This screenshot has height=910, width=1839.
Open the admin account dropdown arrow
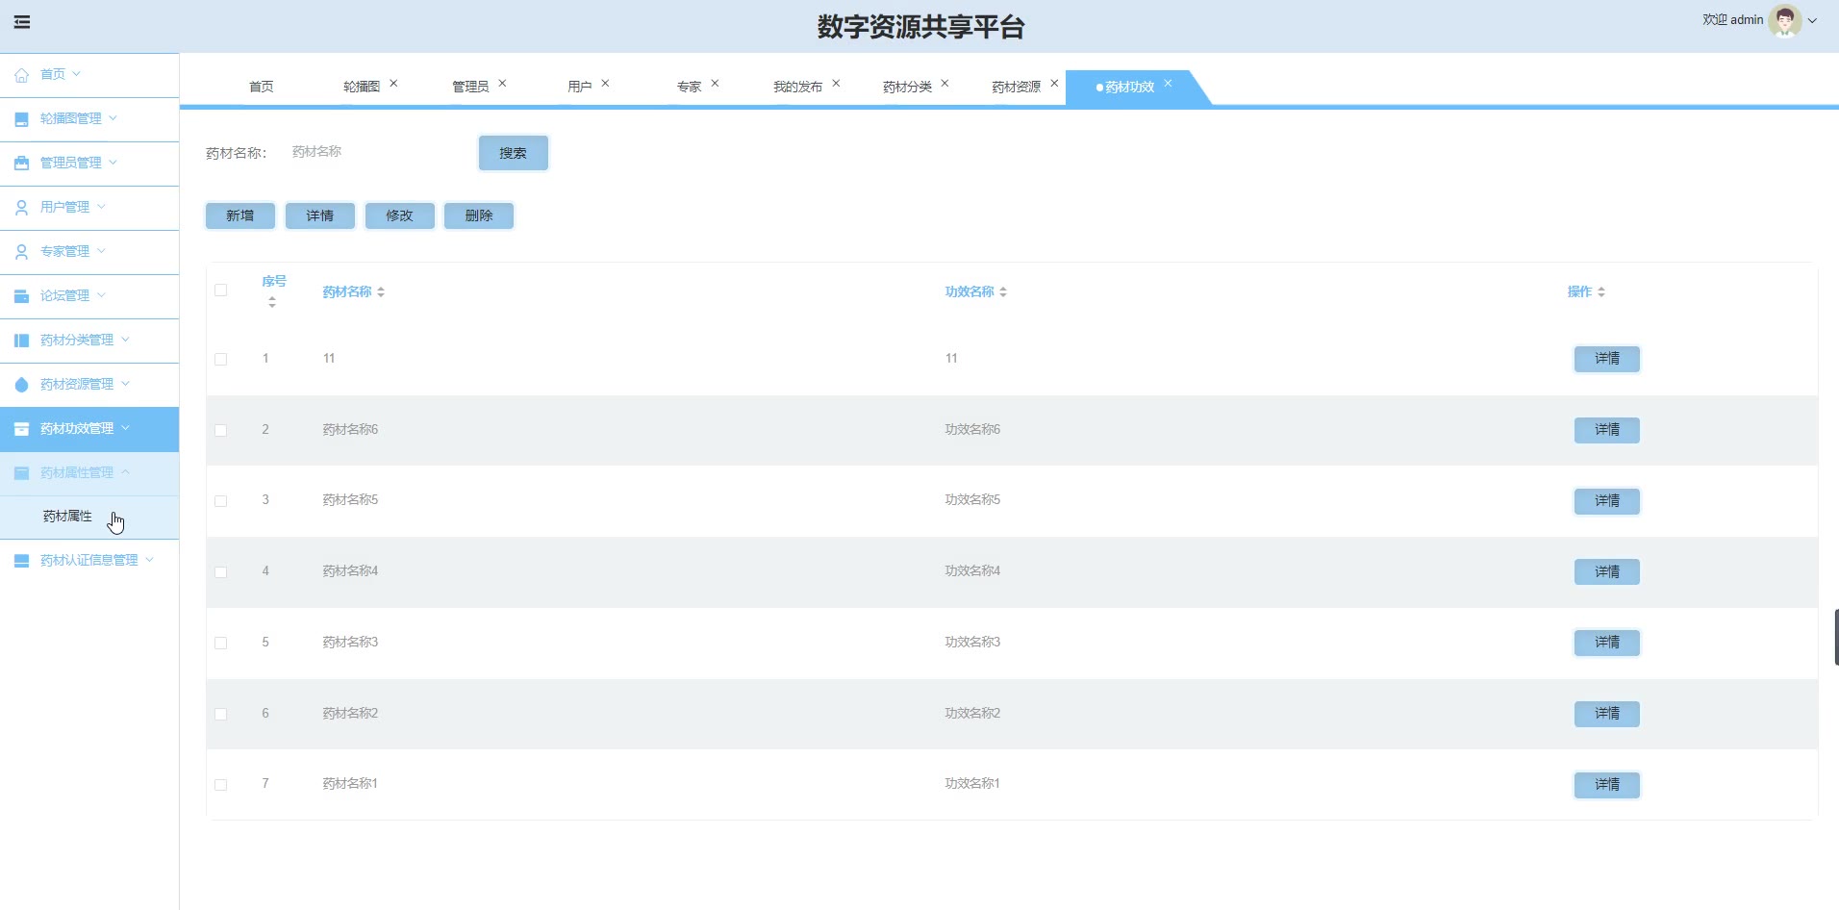(x=1812, y=20)
